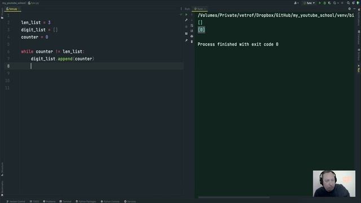Click the inspection checkmark icon in editor
361x203 pixels.
[181, 15]
